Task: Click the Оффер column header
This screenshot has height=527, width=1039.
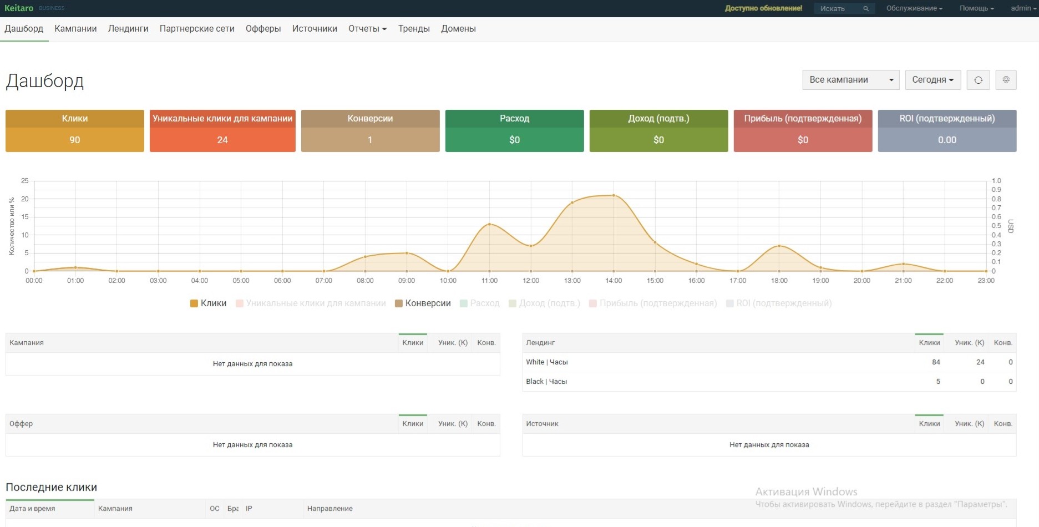Action: coord(202,424)
